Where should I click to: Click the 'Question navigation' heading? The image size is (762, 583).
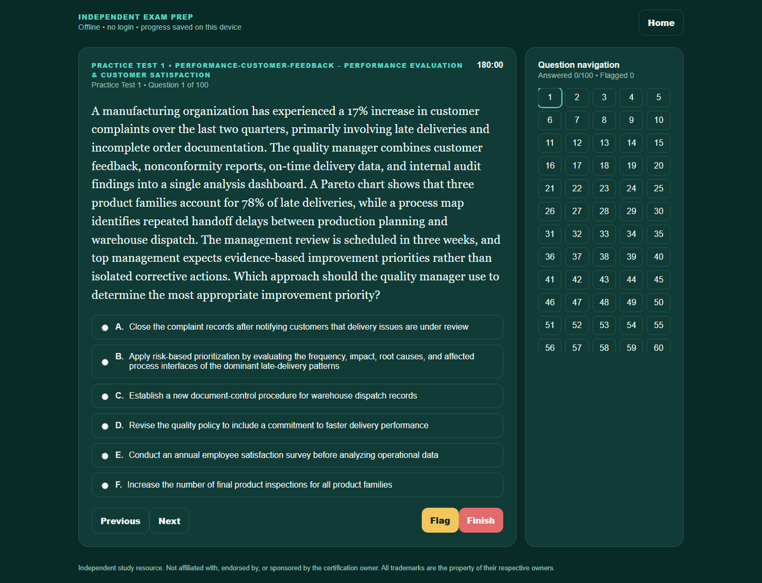coord(578,65)
